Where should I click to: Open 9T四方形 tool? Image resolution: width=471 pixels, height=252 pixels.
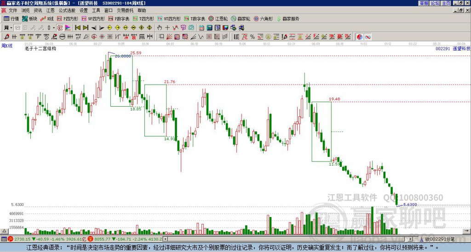pyautogui.click(x=169, y=18)
